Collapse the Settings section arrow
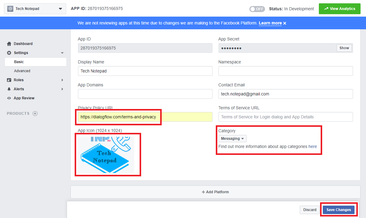The height and width of the screenshot is (218, 366). pos(62,53)
